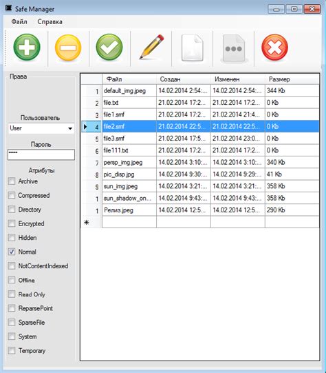Viewport: 326px width, 373px height.
Task: Tick the Hidden attribute checkbox
Action: (x=12, y=238)
